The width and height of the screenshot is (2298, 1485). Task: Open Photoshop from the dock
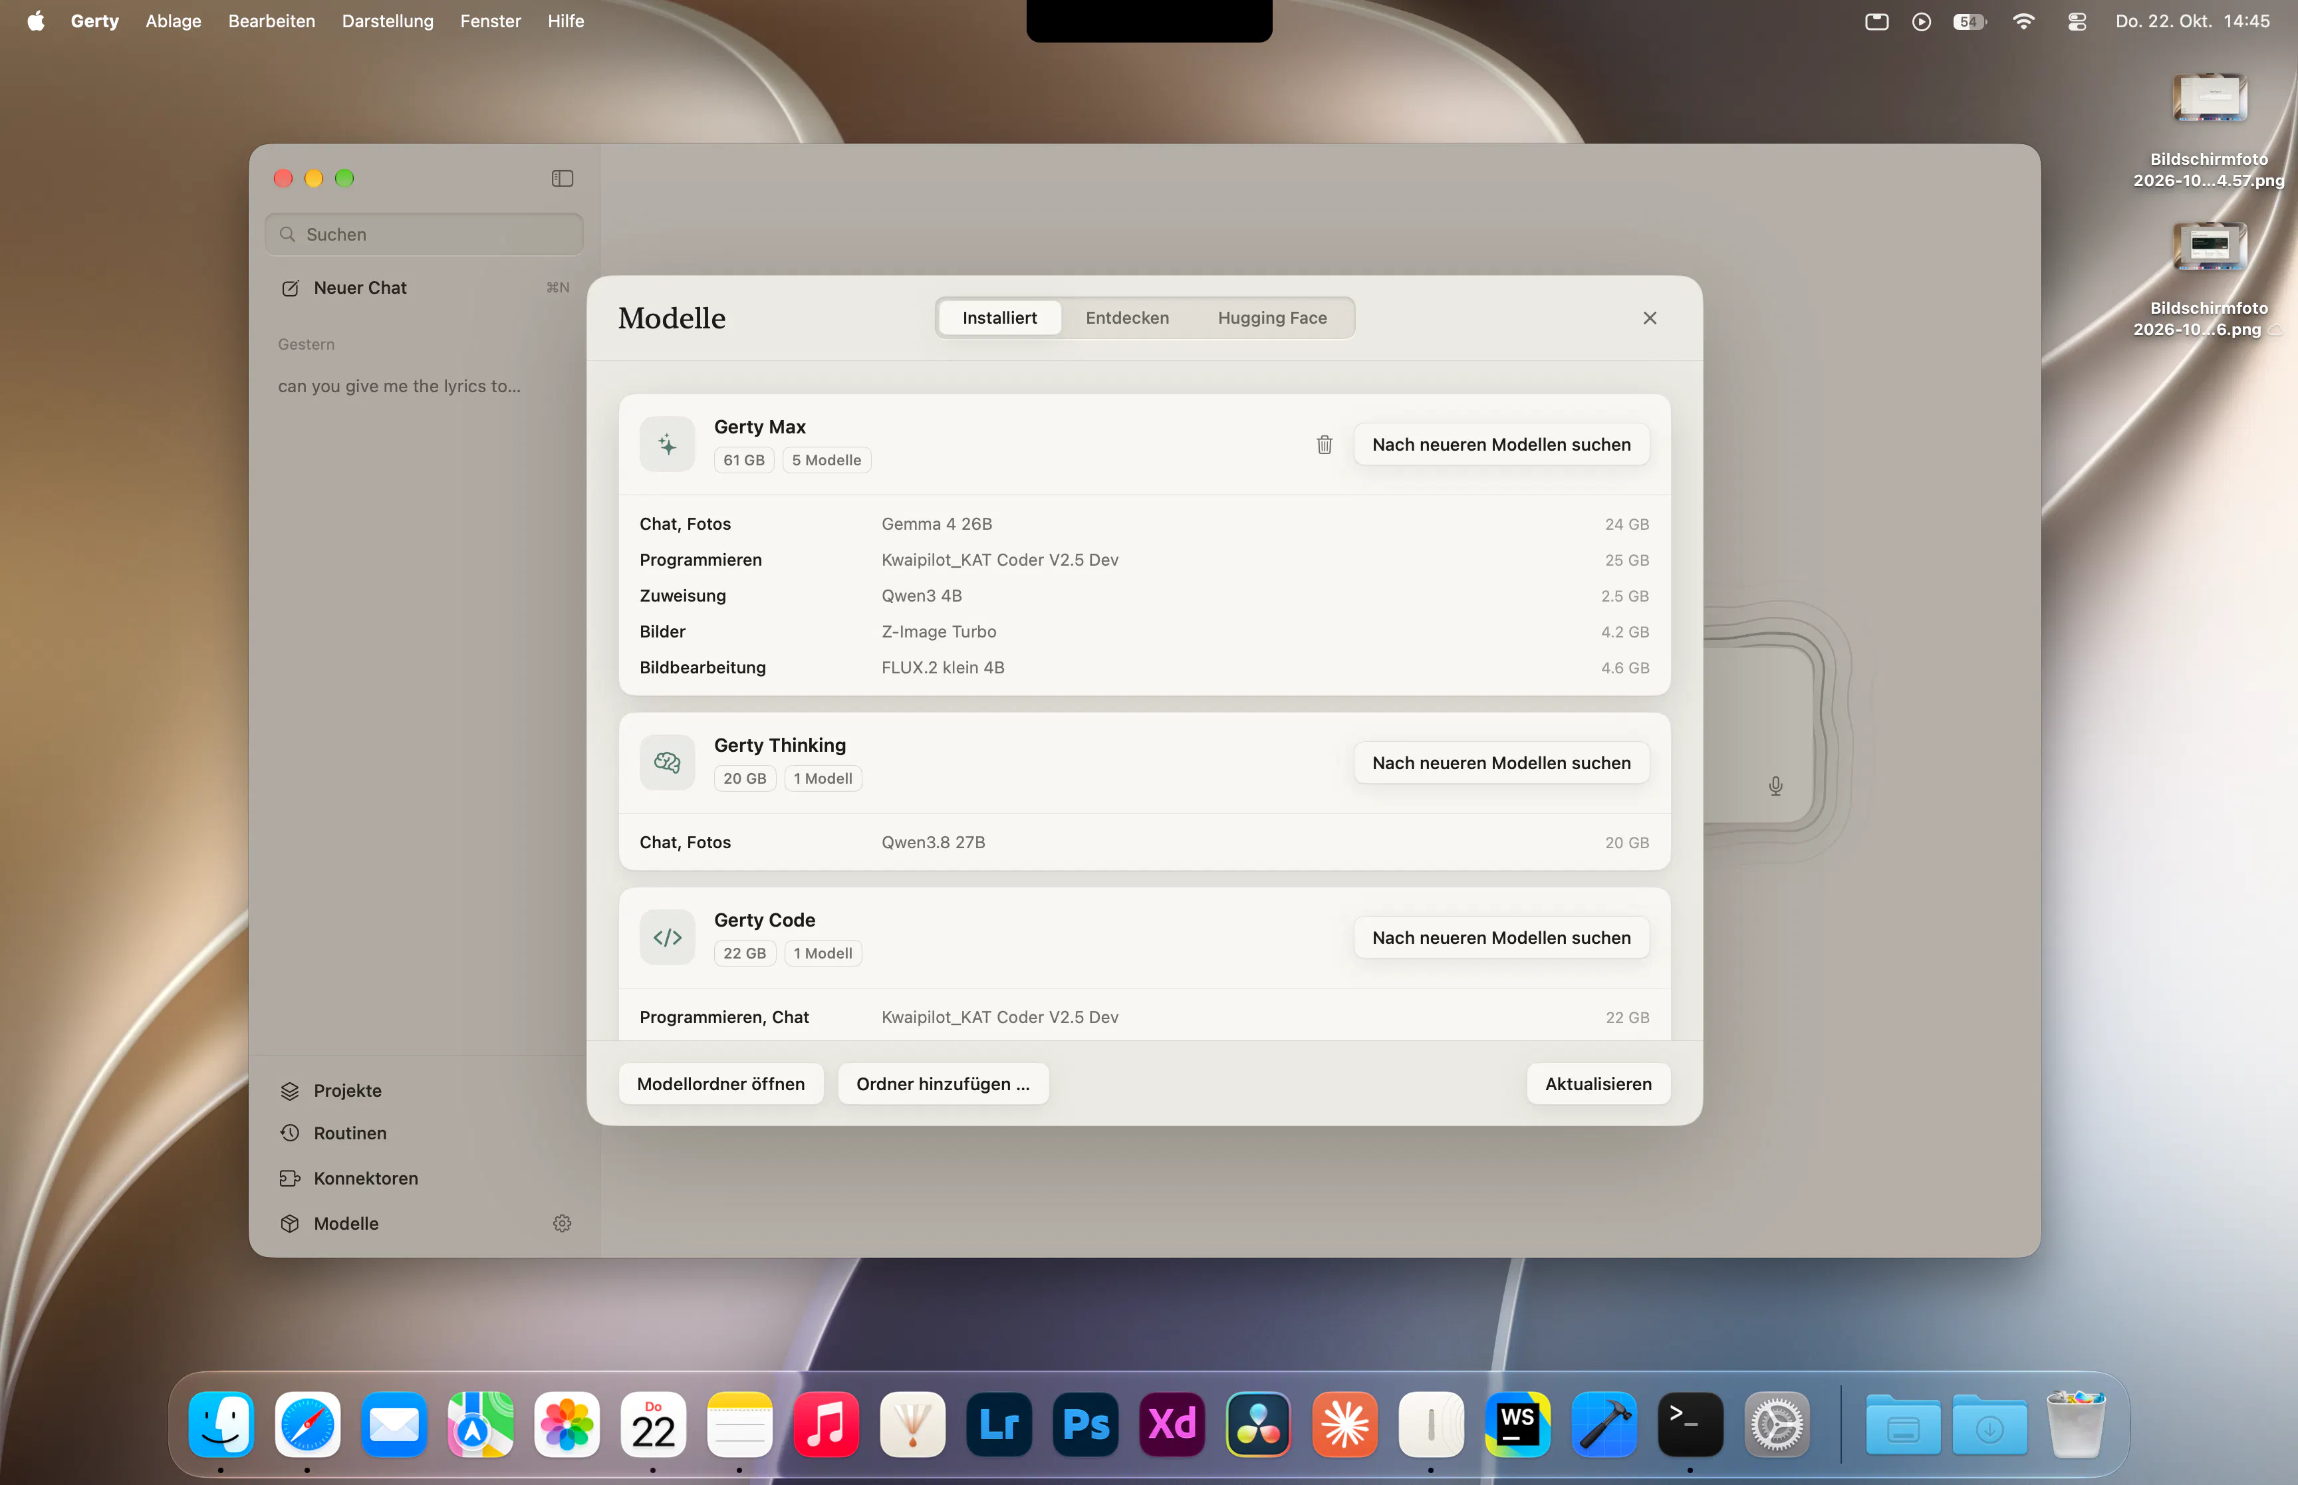tap(1085, 1423)
